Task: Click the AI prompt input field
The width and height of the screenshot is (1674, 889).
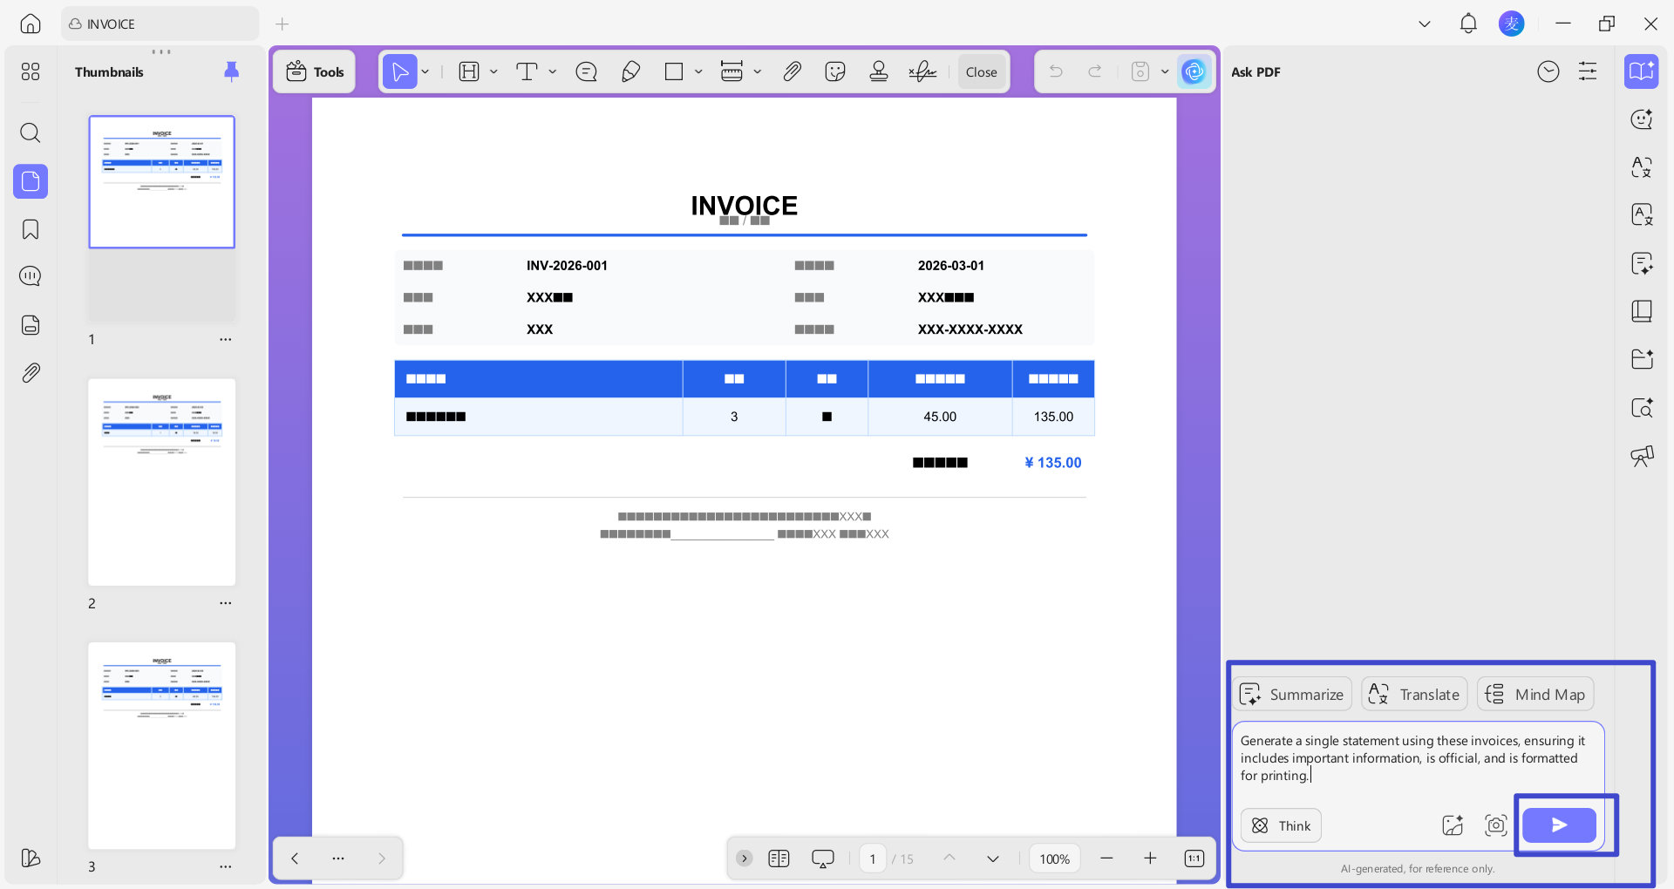Action: coord(1418,758)
